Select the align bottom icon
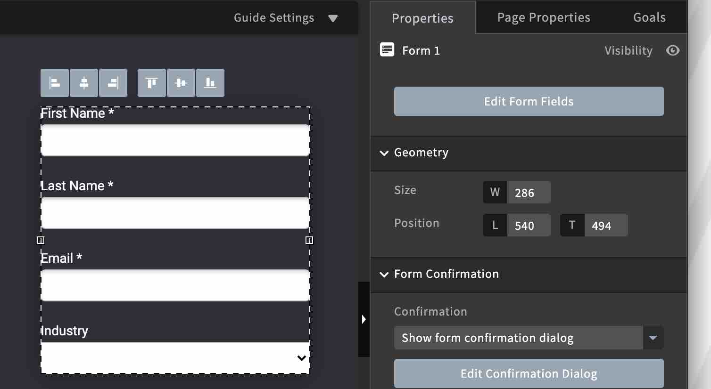This screenshot has height=389, width=711. tap(210, 82)
